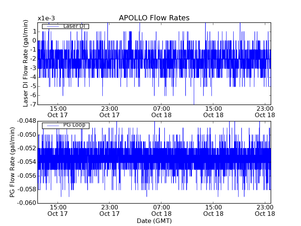The height and width of the screenshot is (226, 301).
Task: Select the "PG Loop" legend entry
Action: (74, 125)
